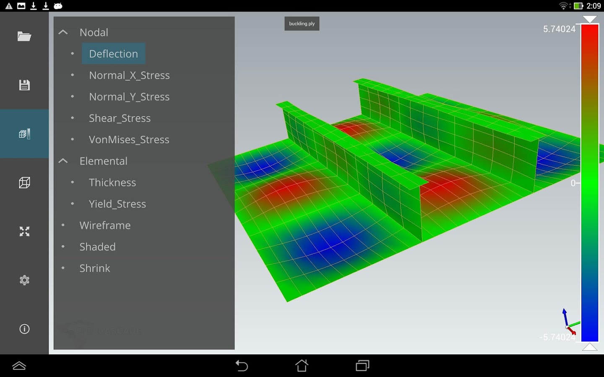This screenshot has width=604, height=377.
Task: Click top marker of color scale
Action: coord(590,19)
